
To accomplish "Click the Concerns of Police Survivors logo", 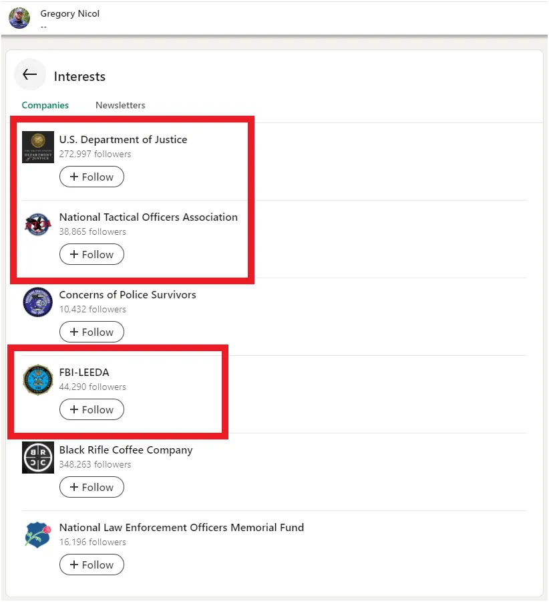I will pos(37,302).
